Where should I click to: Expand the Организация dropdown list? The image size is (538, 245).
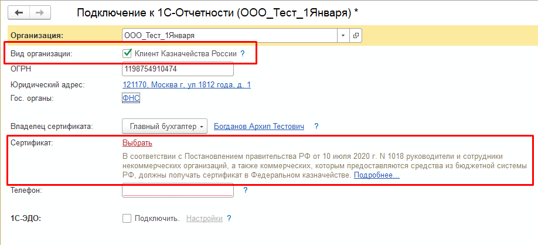pos(343,36)
